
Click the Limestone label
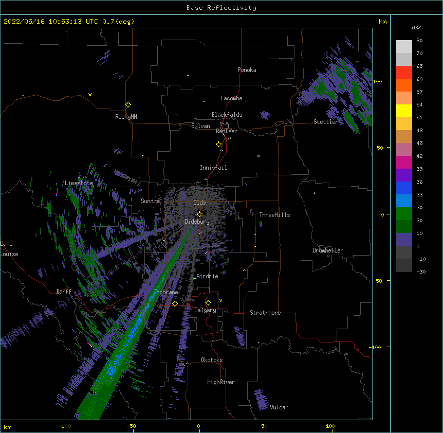click(x=79, y=183)
